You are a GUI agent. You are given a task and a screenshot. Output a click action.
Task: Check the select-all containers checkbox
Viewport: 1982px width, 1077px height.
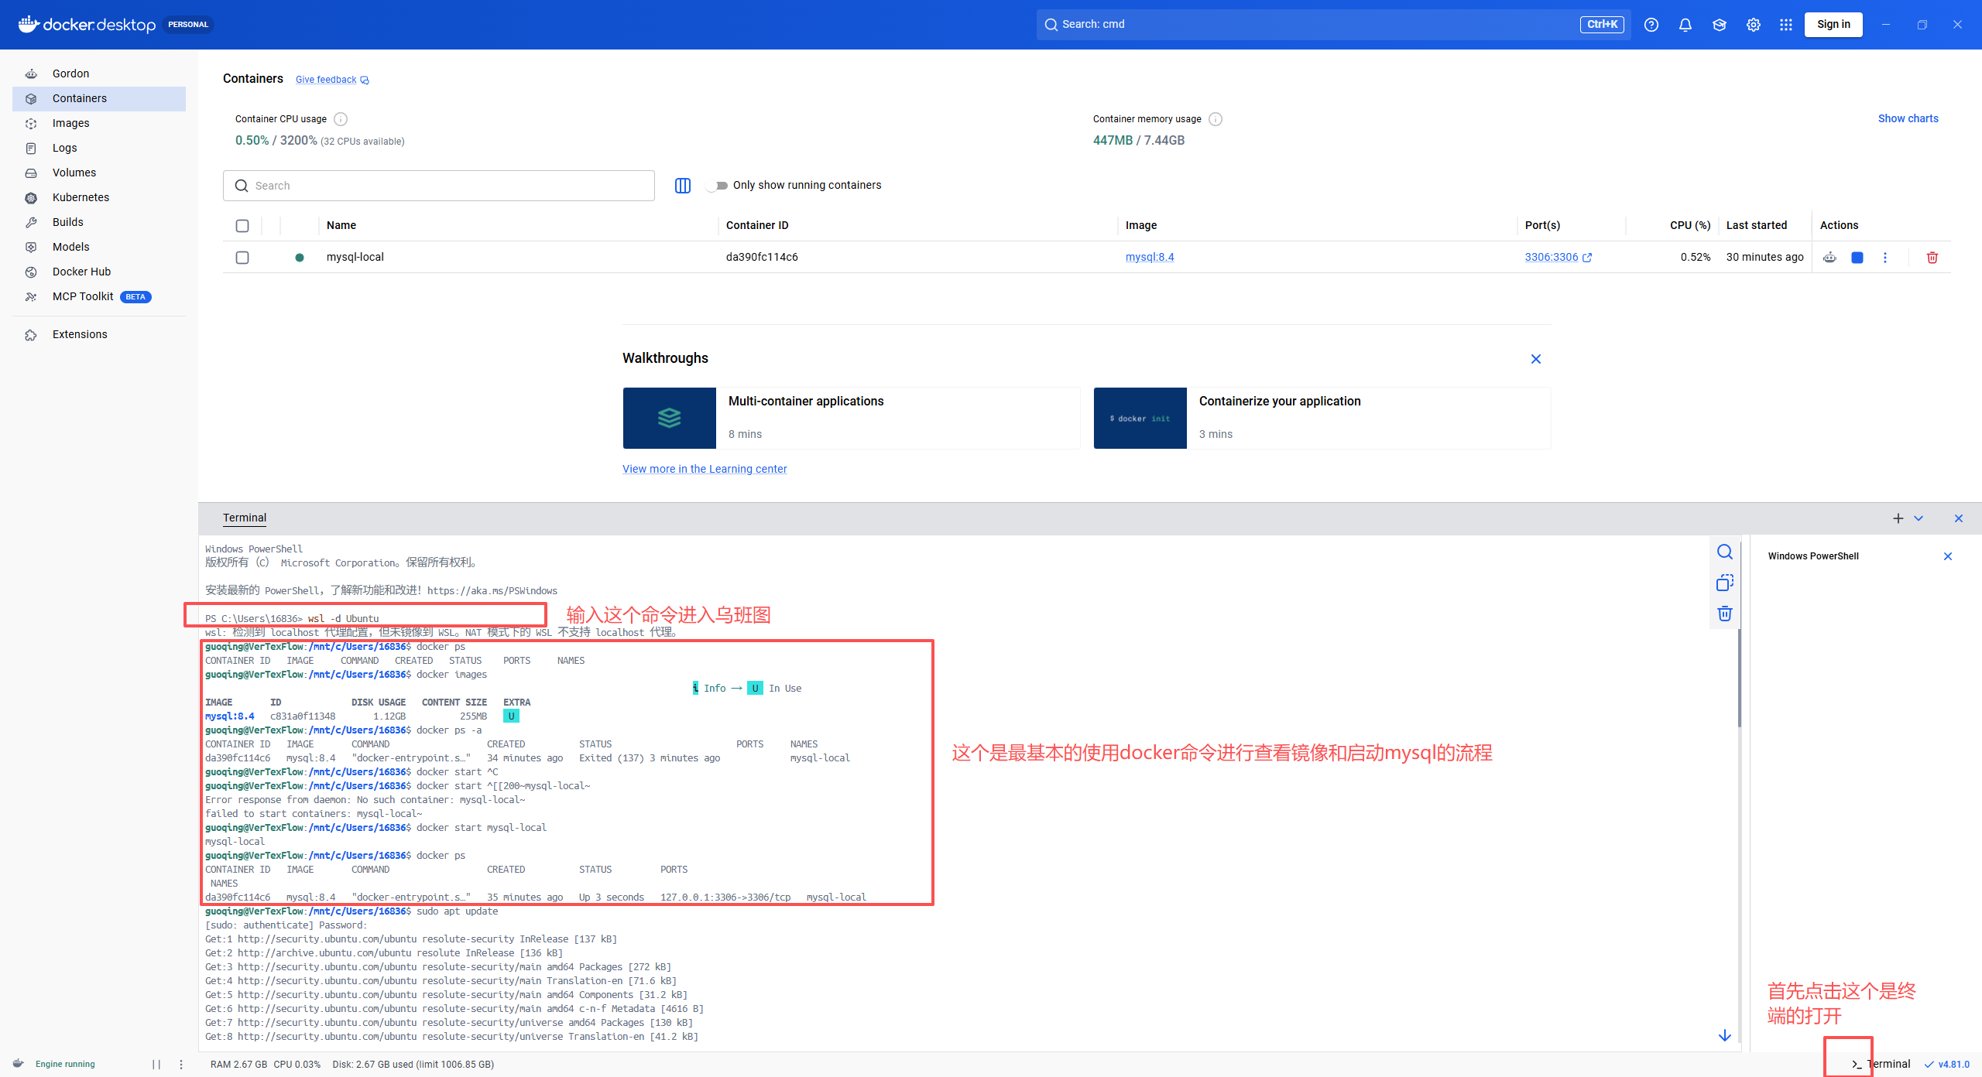pos(242,226)
